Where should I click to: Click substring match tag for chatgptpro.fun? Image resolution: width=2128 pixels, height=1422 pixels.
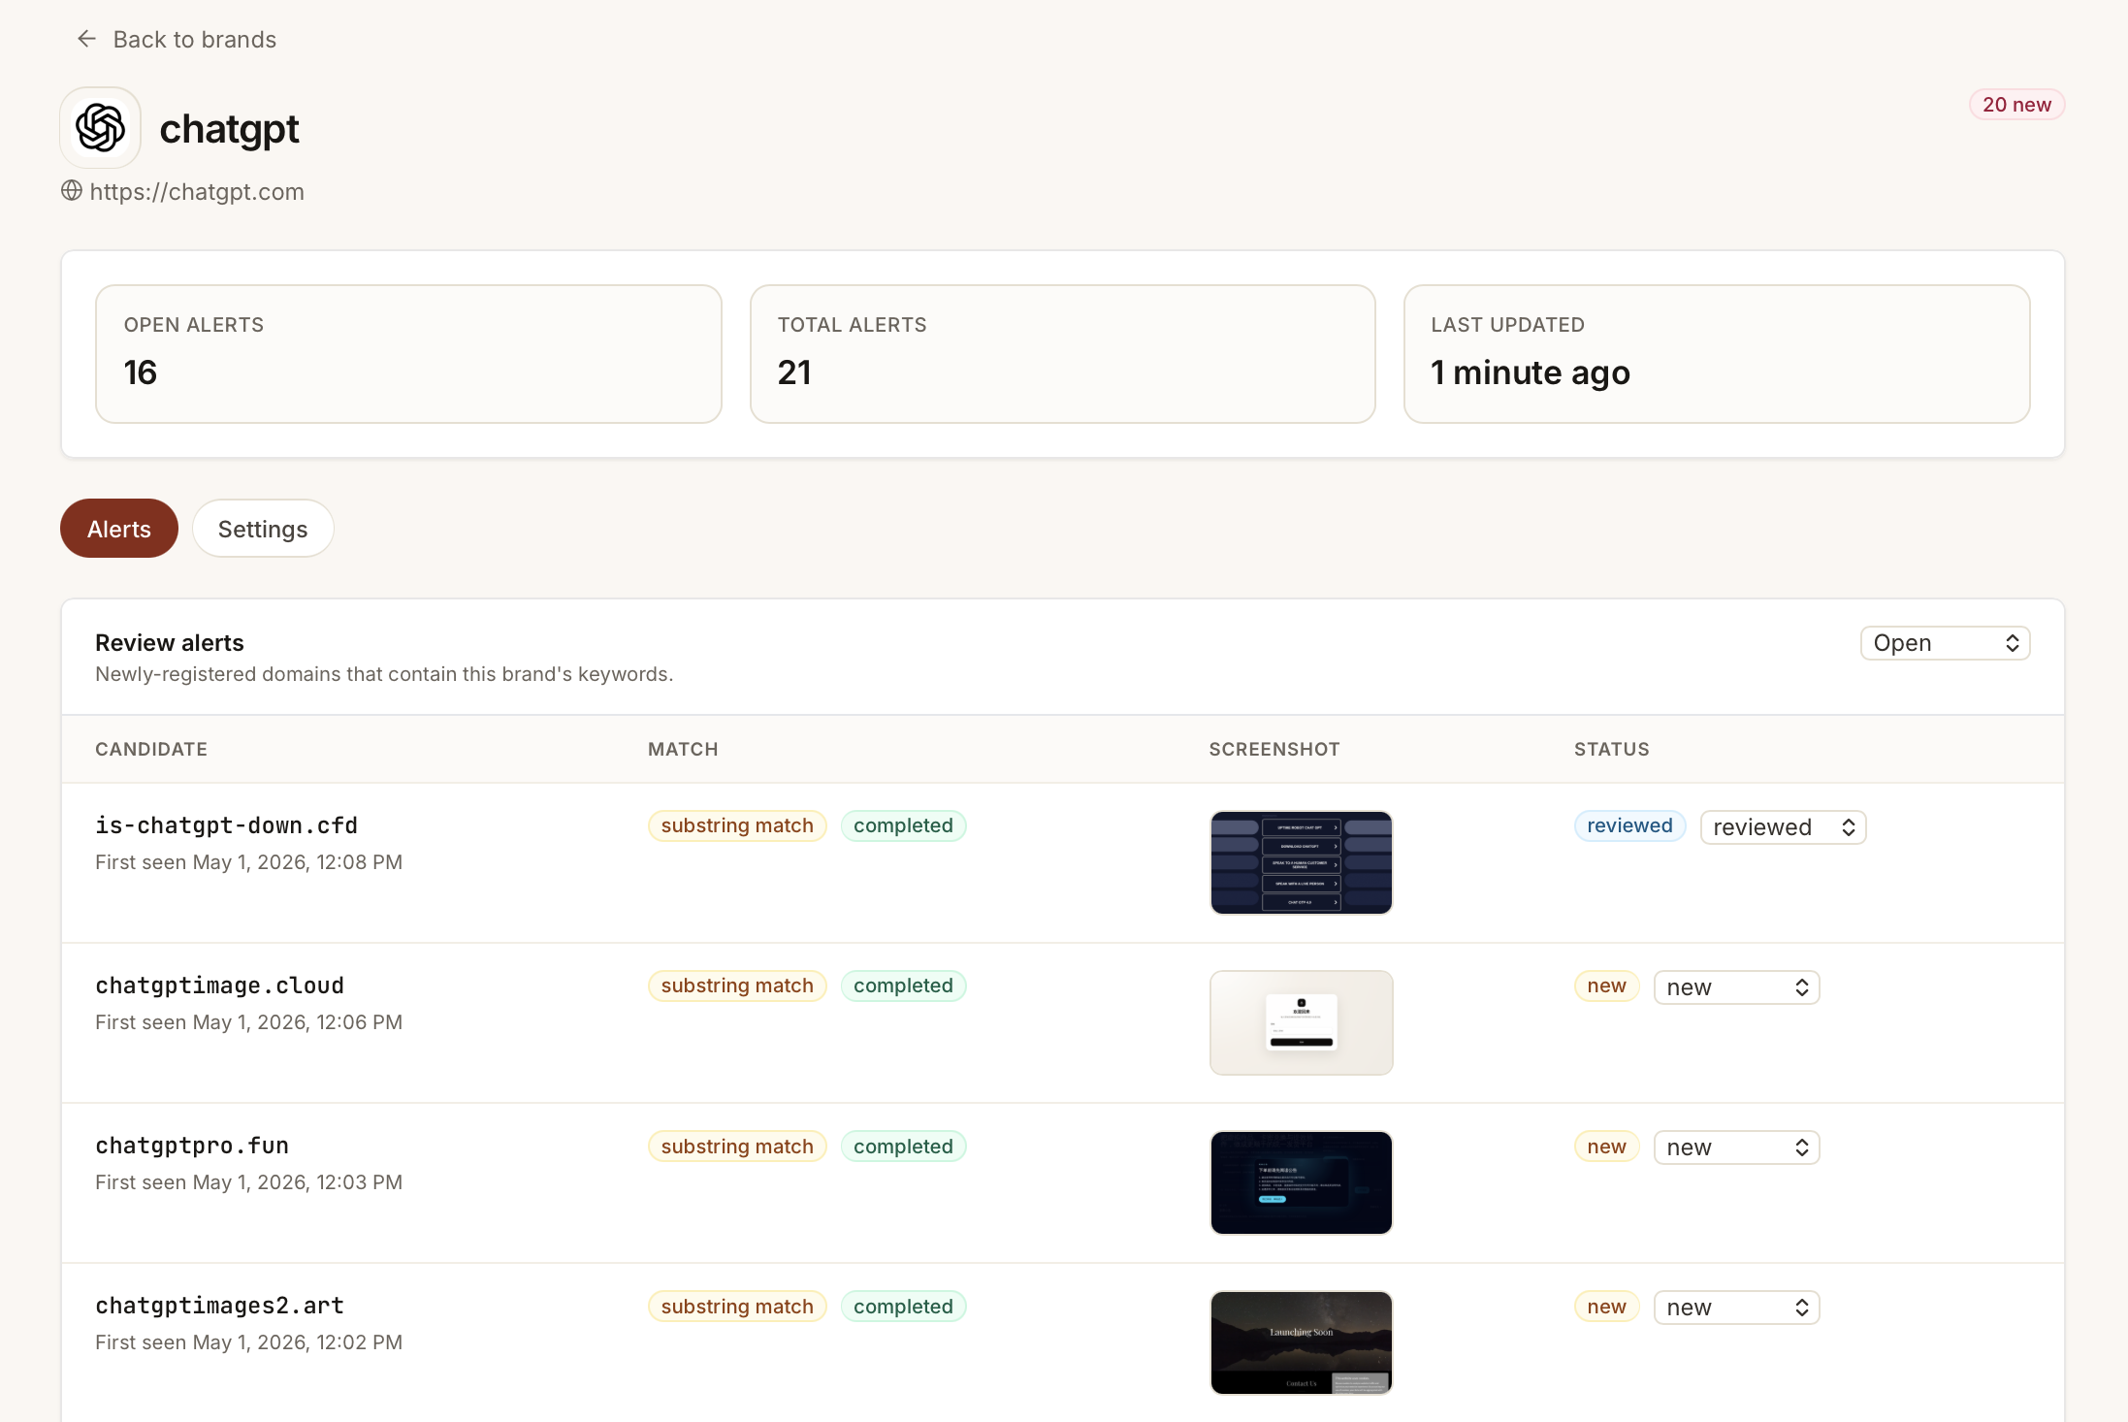[x=737, y=1147]
